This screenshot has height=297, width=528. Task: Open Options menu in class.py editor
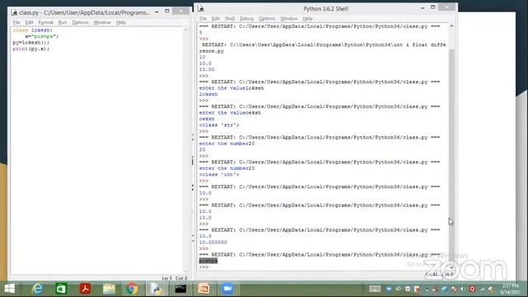point(80,22)
